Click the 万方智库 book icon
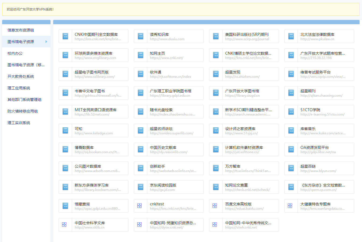Viewport: 362px width, 242px height. [x=216, y=168]
